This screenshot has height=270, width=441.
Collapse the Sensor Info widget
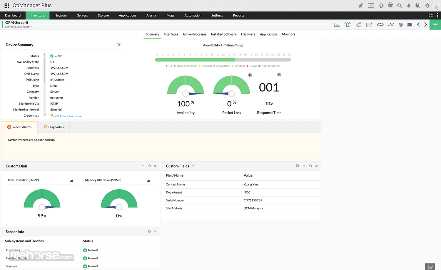tap(156, 232)
